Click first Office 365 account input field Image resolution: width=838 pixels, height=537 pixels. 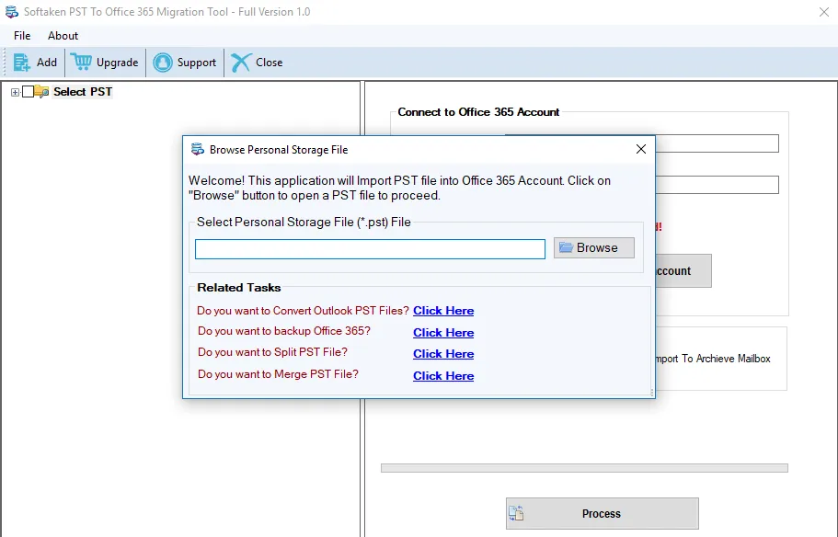[717, 143]
